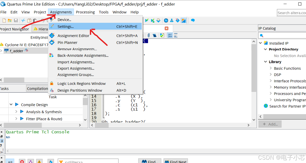Image resolution: width=306 pixels, height=163 pixels.
Task: Float the Tcl Console panel
Action: (2, 136)
